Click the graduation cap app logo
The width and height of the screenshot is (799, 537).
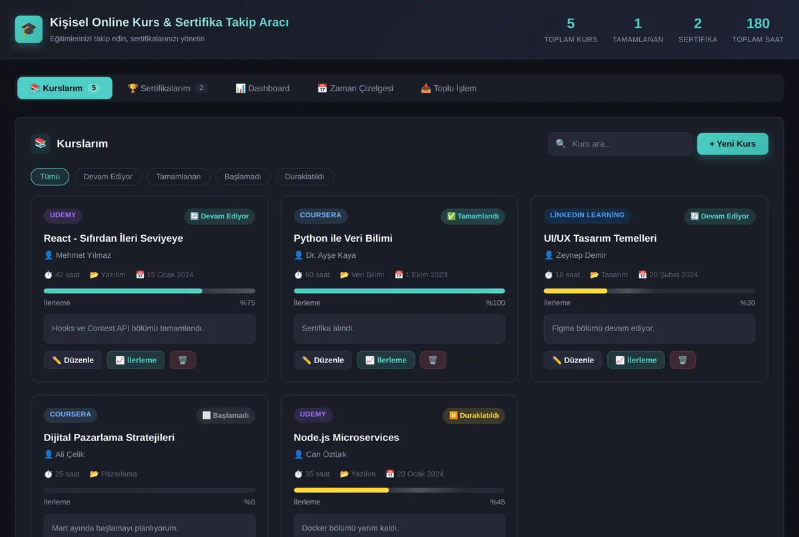point(29,29)
